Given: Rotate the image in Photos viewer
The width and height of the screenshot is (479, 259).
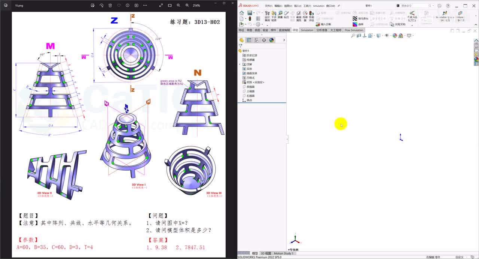Looking at the screenshot, I should pyautogui.click(x=101, y=6).
